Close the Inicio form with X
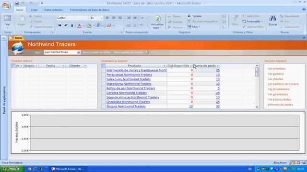This screenshot has height=172, width=307. click(304, 38)
